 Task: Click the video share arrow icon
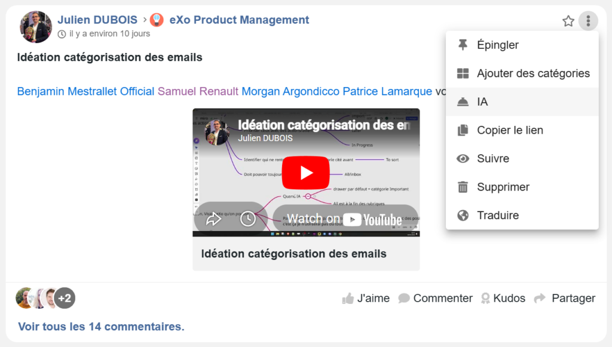213,219
